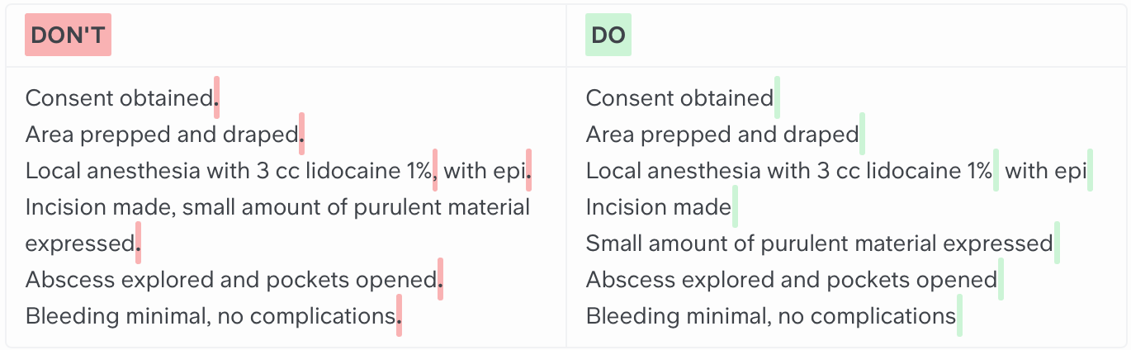Click "Bleeding minimal, no complications" under DO
This screenshot has width=1131, height=350.
click(770, 316)
